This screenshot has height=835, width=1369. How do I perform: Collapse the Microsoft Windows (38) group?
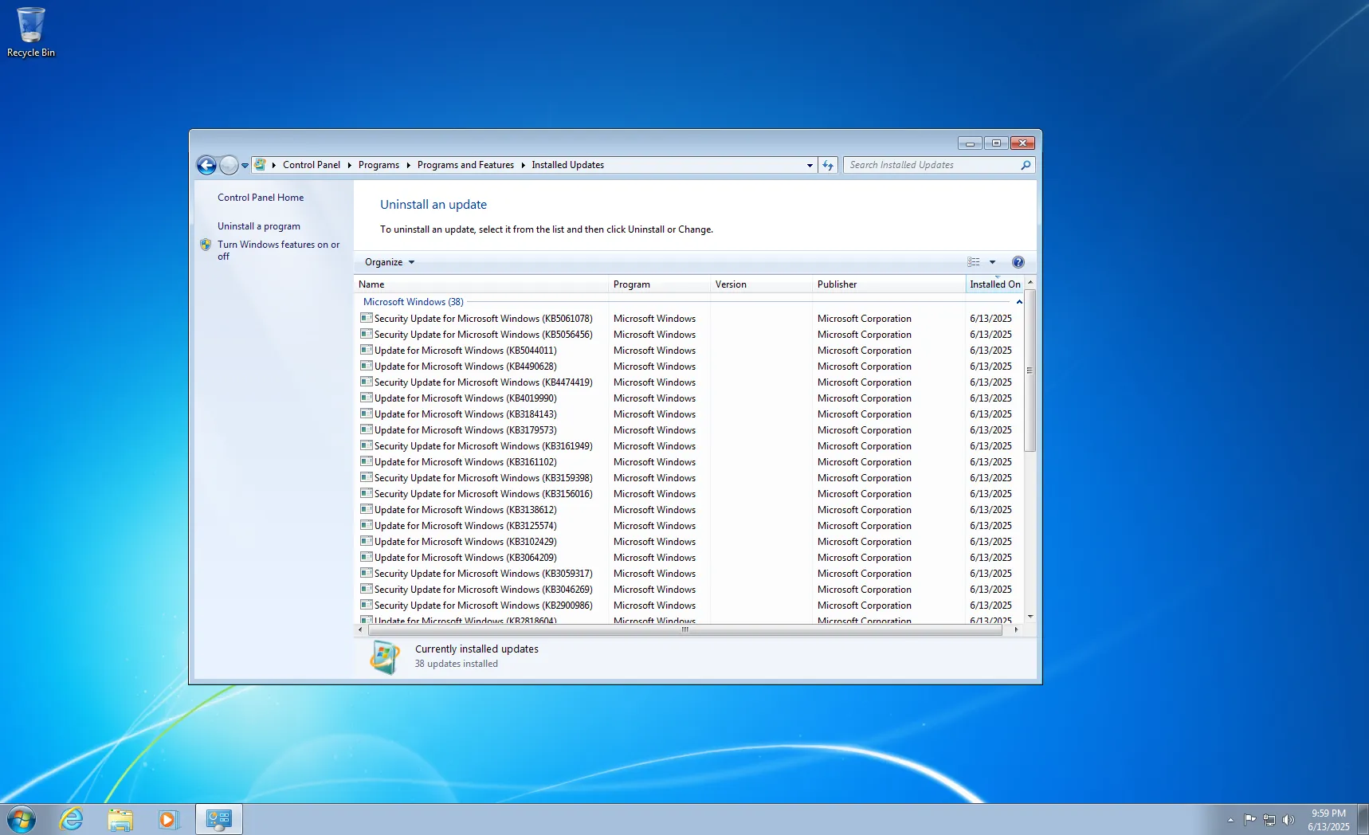click(1019, 302)
